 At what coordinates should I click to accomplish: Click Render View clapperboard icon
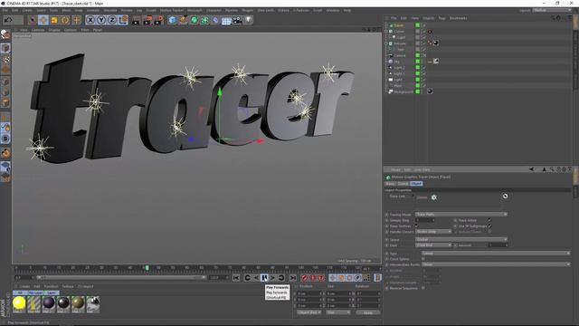137,20
